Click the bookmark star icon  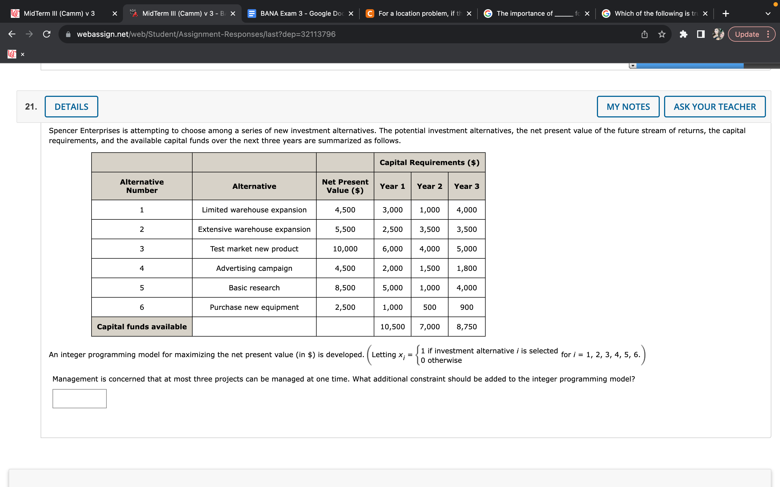pyautogui.click(x=662, y=34)
